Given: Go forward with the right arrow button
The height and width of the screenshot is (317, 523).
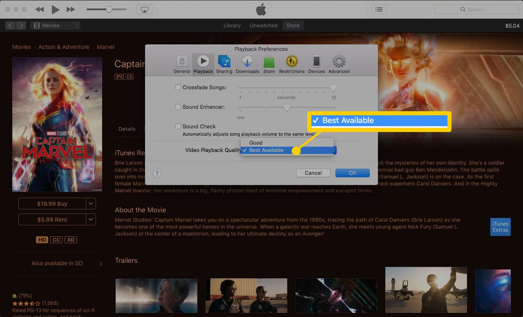Looking at the screenshot, I should 21,25.
